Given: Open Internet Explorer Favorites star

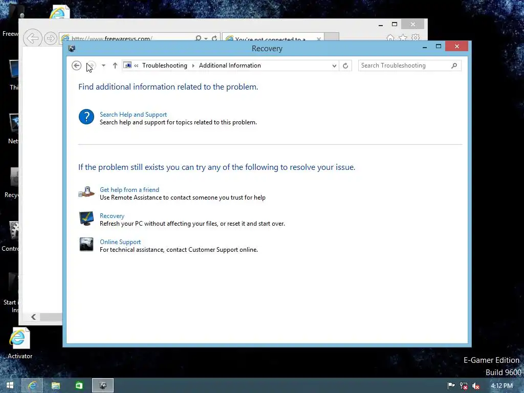Looking at the screenshot, I should 403,38.
